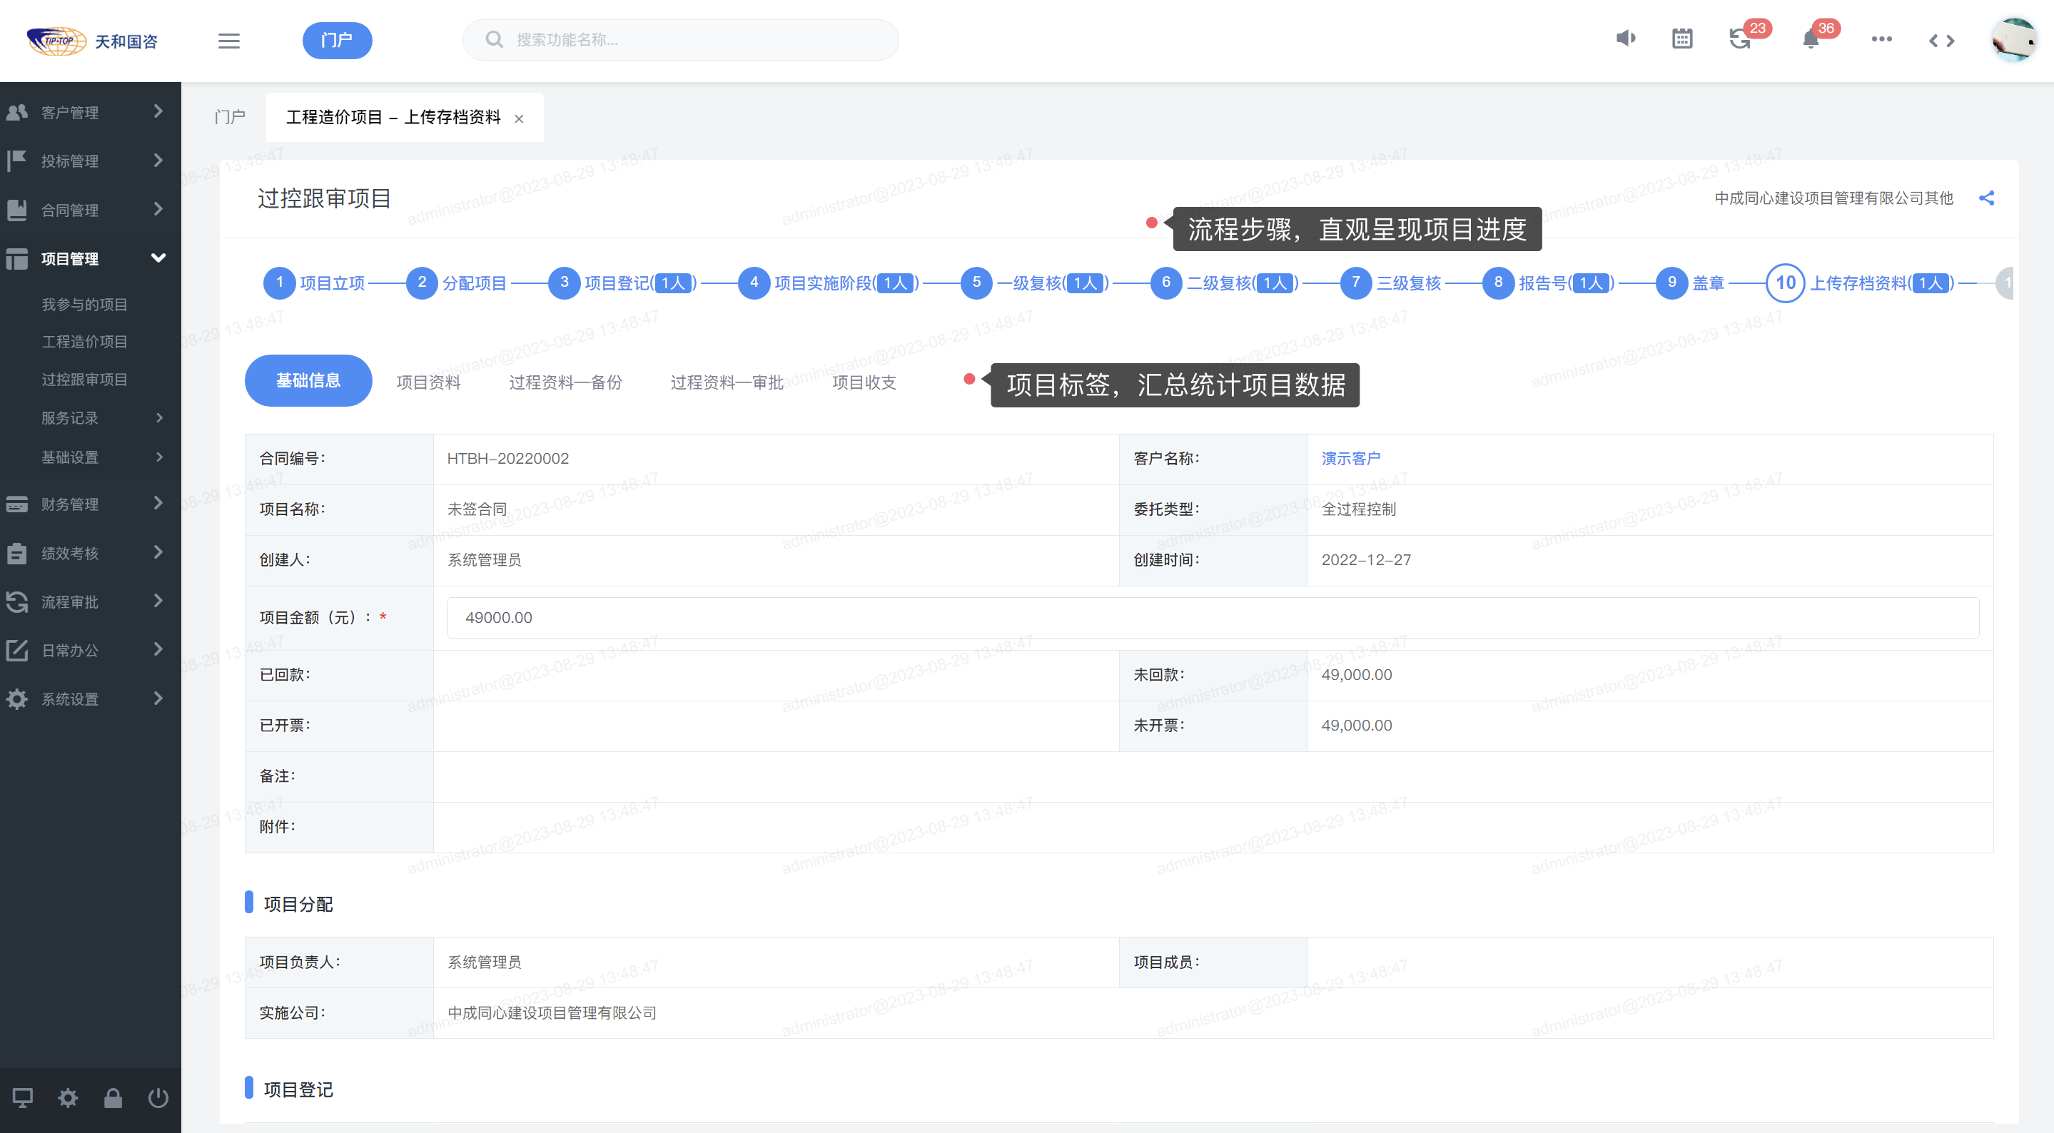
Task: Open 过控跟审项目 in sidebar
Action: [x=84, y=380]
